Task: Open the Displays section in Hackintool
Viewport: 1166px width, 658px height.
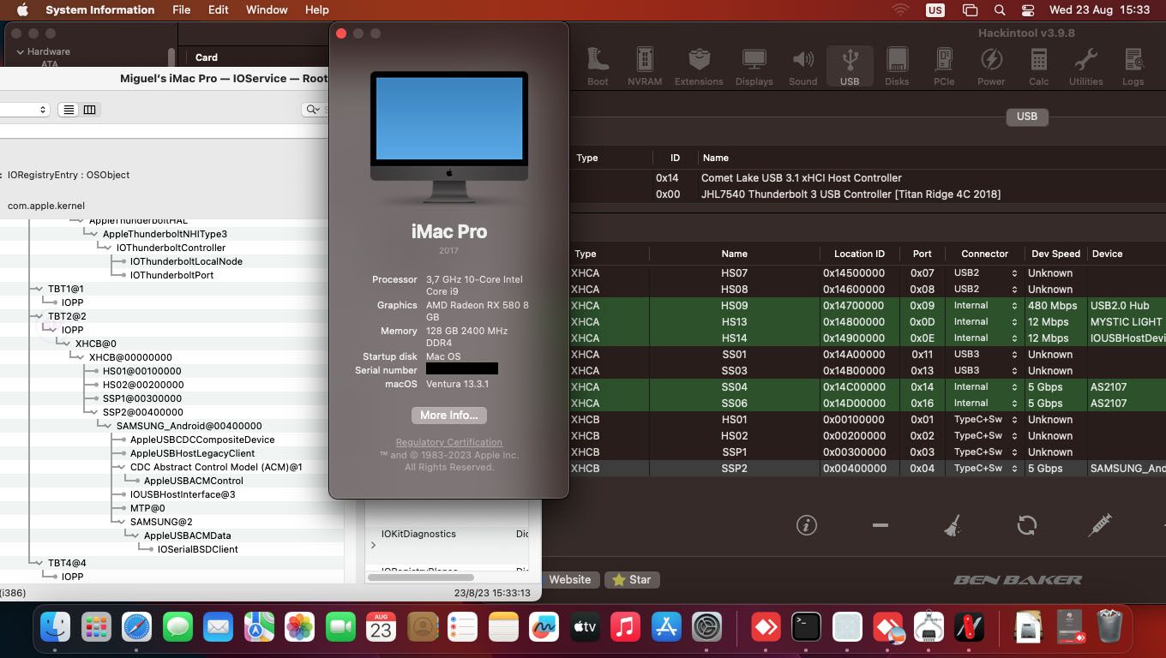Action: pos(754,67)
